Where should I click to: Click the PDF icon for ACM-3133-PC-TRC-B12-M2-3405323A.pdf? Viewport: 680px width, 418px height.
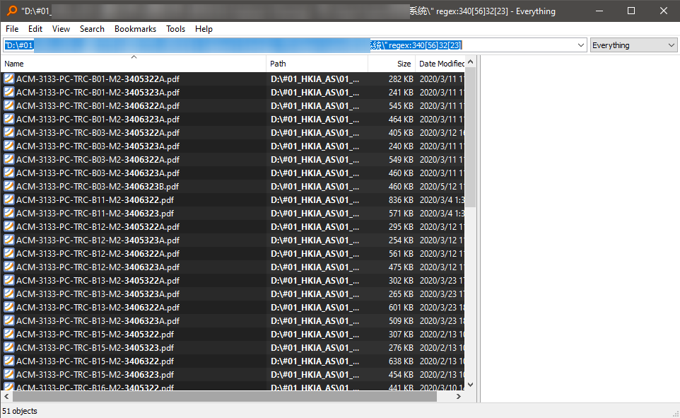[x=8, y=240]
